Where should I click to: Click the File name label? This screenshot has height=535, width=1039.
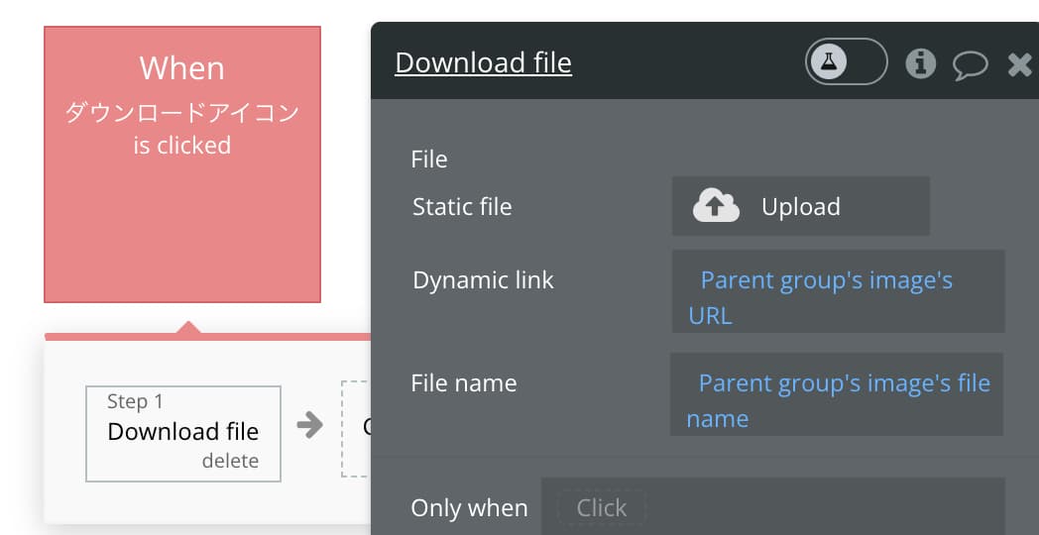[463, 382]
